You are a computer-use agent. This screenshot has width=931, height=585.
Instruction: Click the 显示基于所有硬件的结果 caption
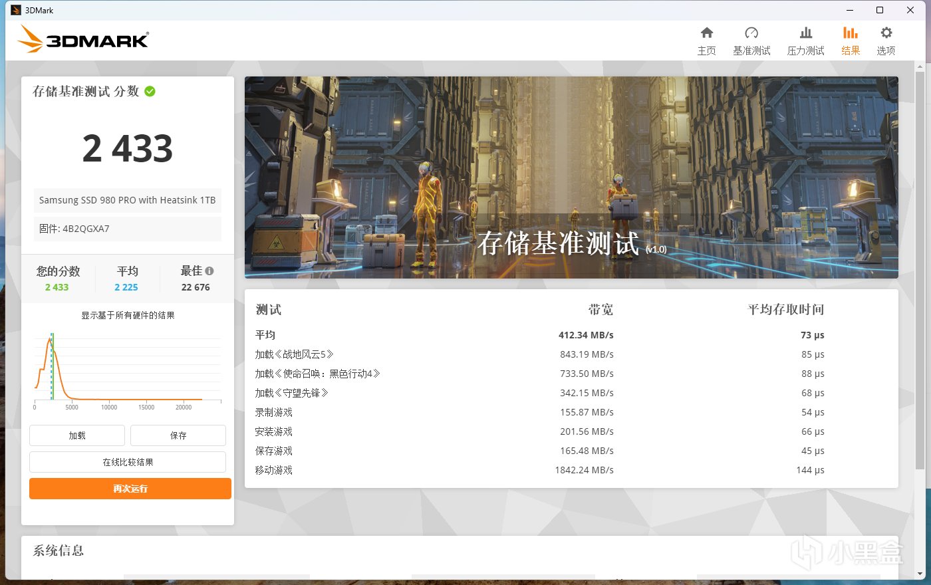click(128, 315)
